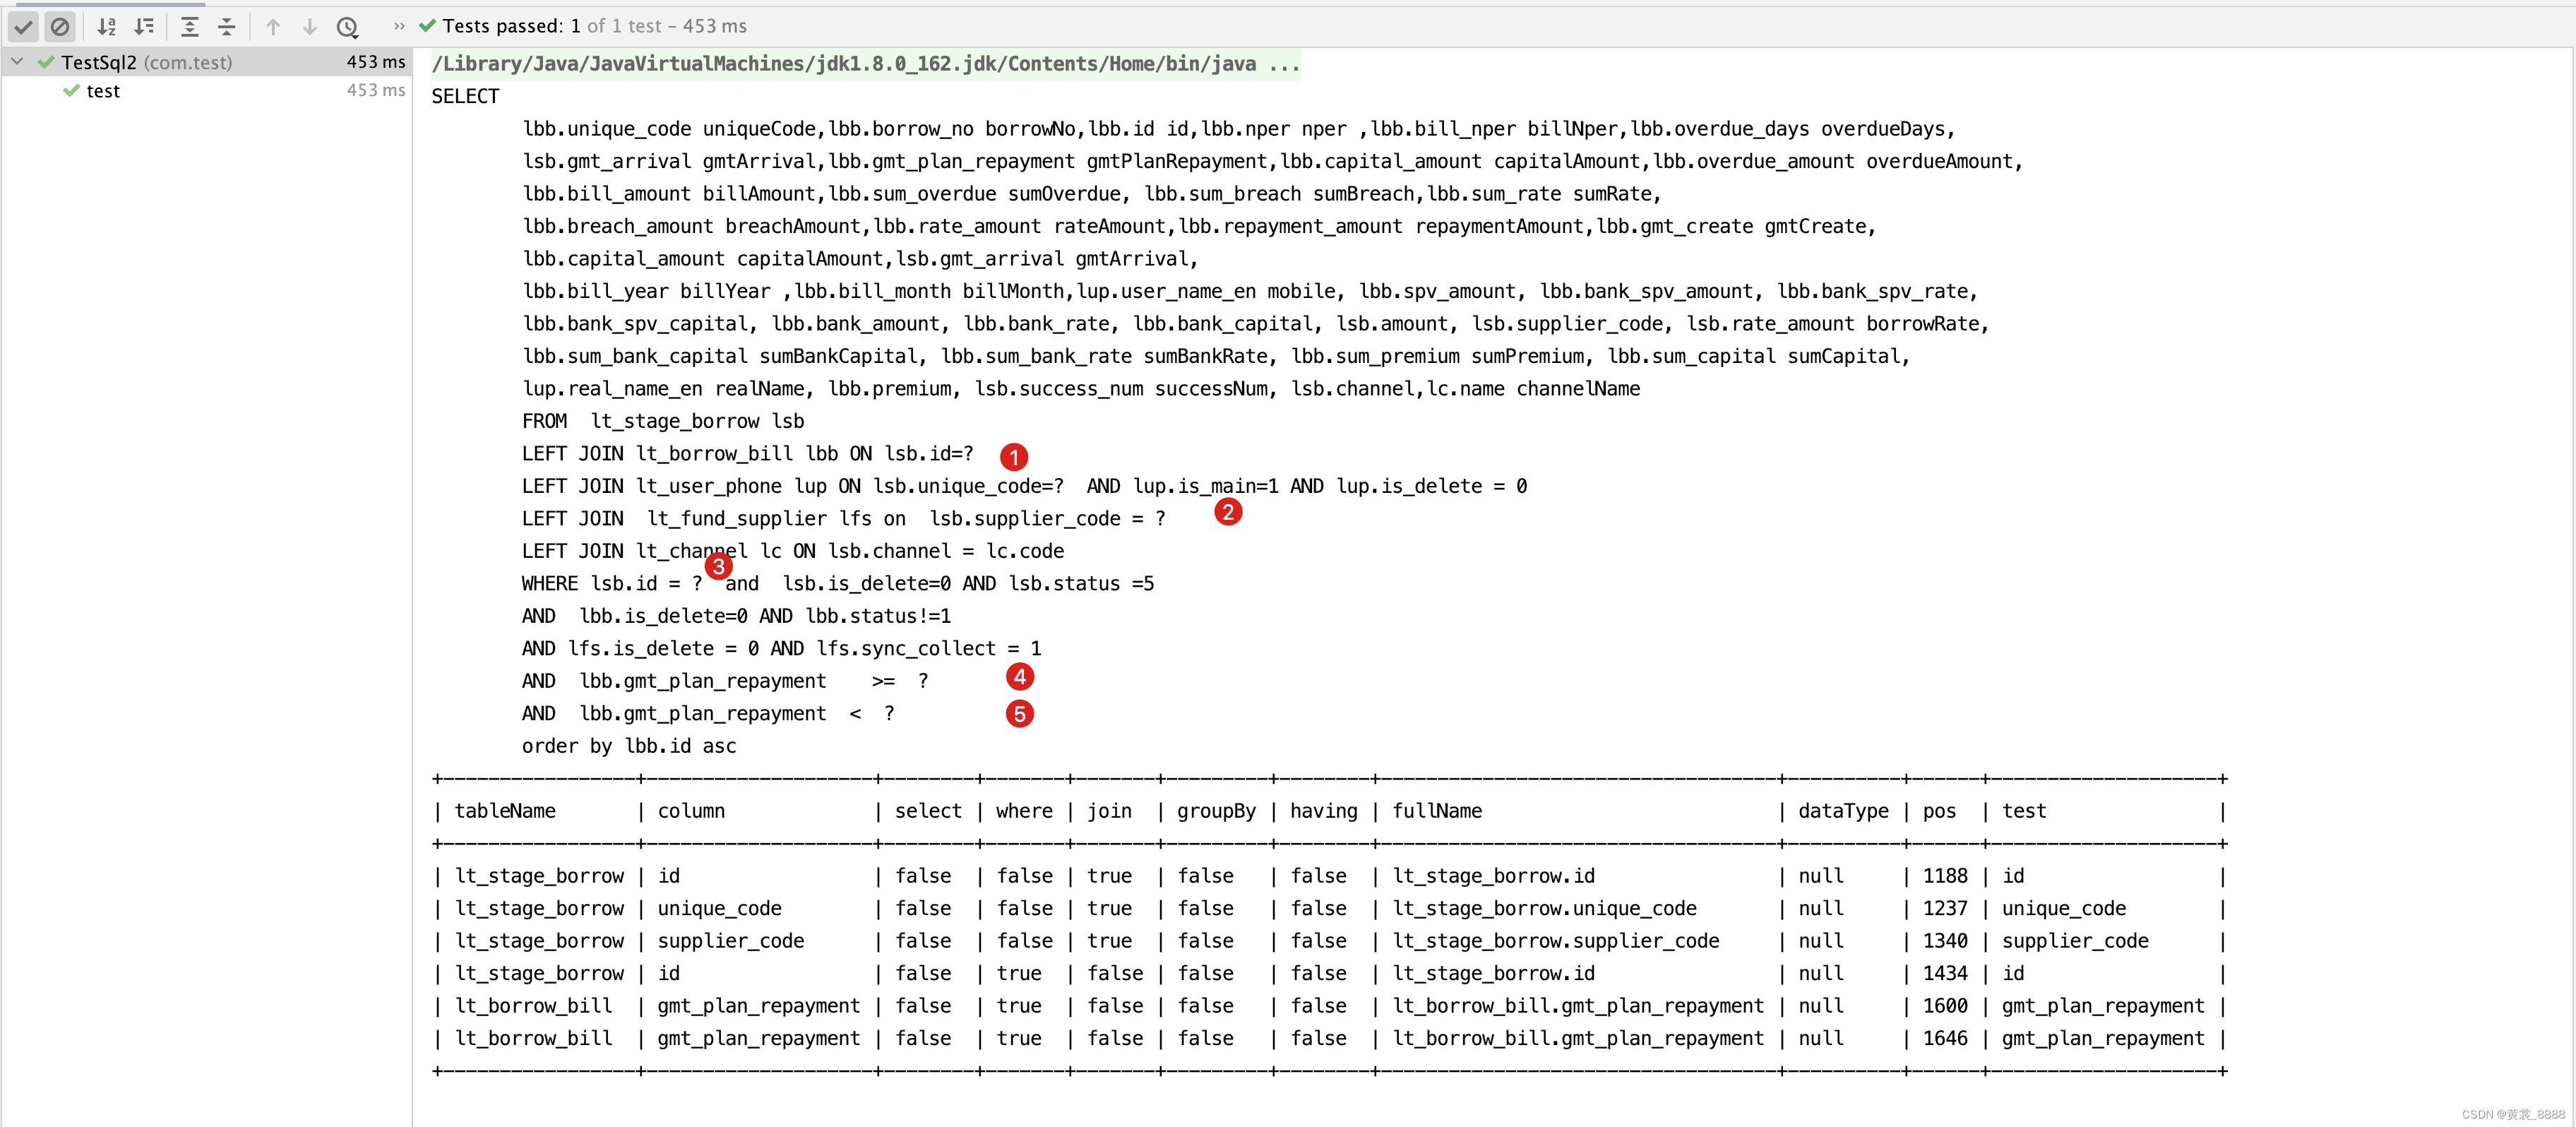Click the 'WHERE lsb.id = ?' line
This screenshot has height=1127, width=2576.
click(837, 584)
